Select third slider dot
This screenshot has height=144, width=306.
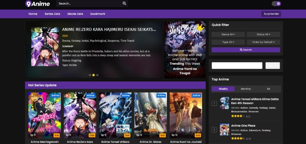coord(97,75)
